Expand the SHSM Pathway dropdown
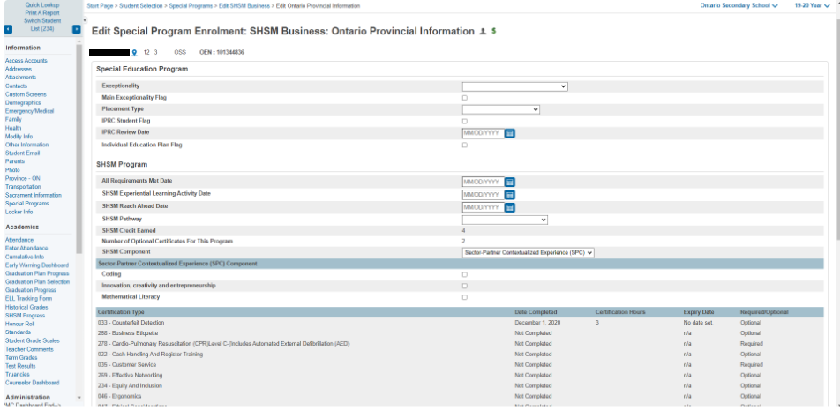 pyautogui.click(x=505, y=220)
